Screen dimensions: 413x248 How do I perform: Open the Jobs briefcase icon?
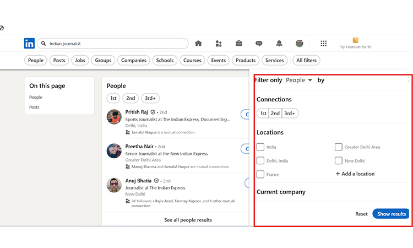(x=239, y=44)
